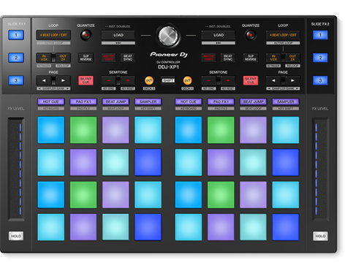
Task: Switch left deck pads to SAMPLER mode
Action: pyautogui.click(x=148, y=101)
